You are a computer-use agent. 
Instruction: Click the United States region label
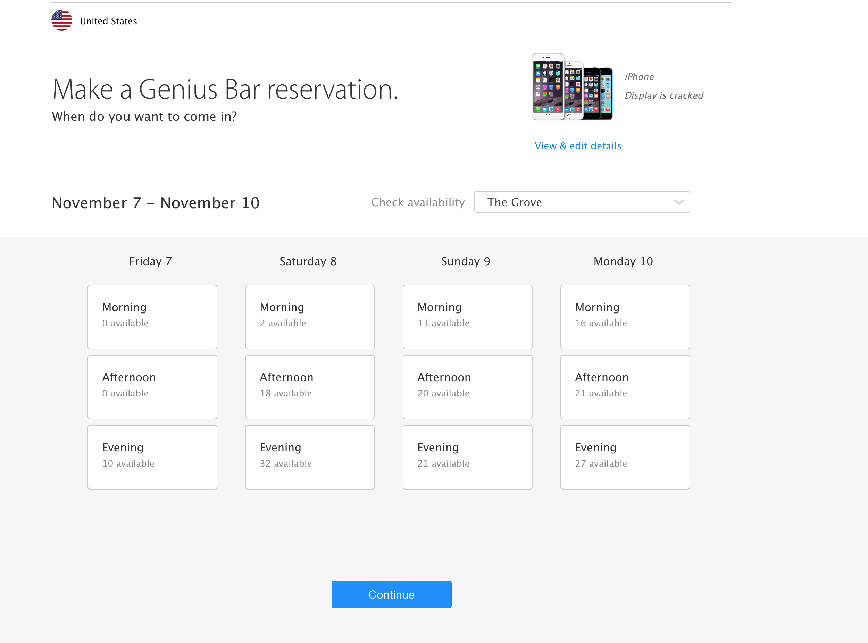(x=108, y=21)
